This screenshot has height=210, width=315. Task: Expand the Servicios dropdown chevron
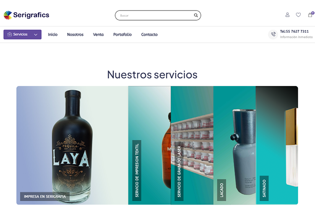tap(36, 34)
